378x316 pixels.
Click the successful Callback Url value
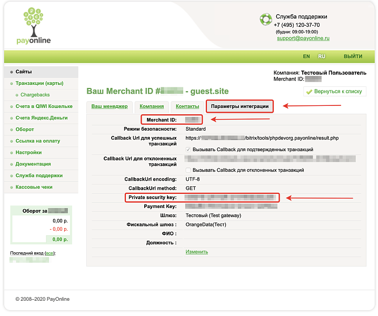[262, 138]
